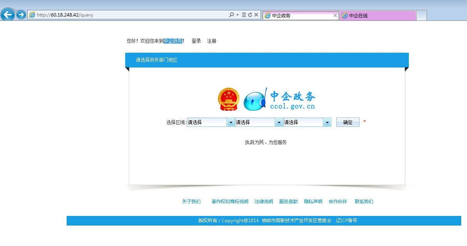
Task: Click the 注册 register link
Action: click(212, 41)
